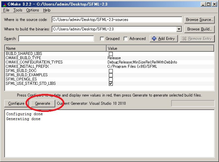Maximize the CMake window
The image size is (219, 162).
[209, 4]
